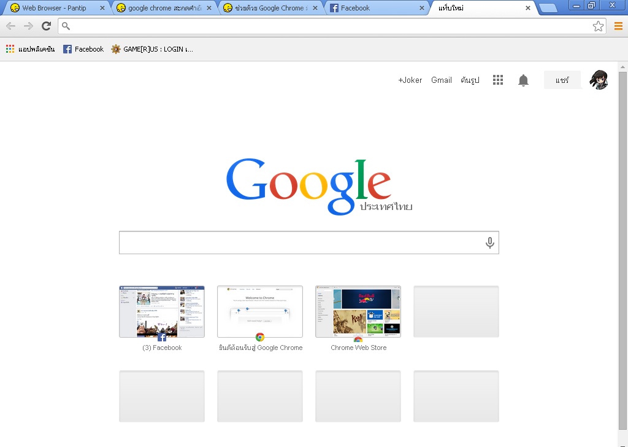Switch to the third tab about Google Chrome
The image size is (628, 447).
tap(271, 8)
